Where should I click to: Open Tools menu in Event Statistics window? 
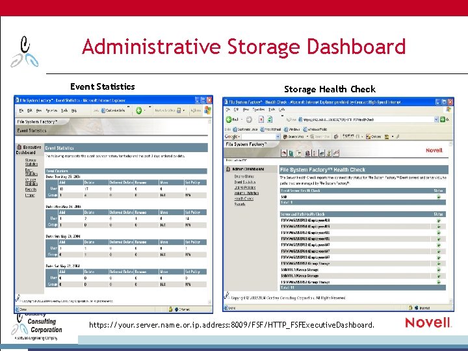[x=64, y=110]
